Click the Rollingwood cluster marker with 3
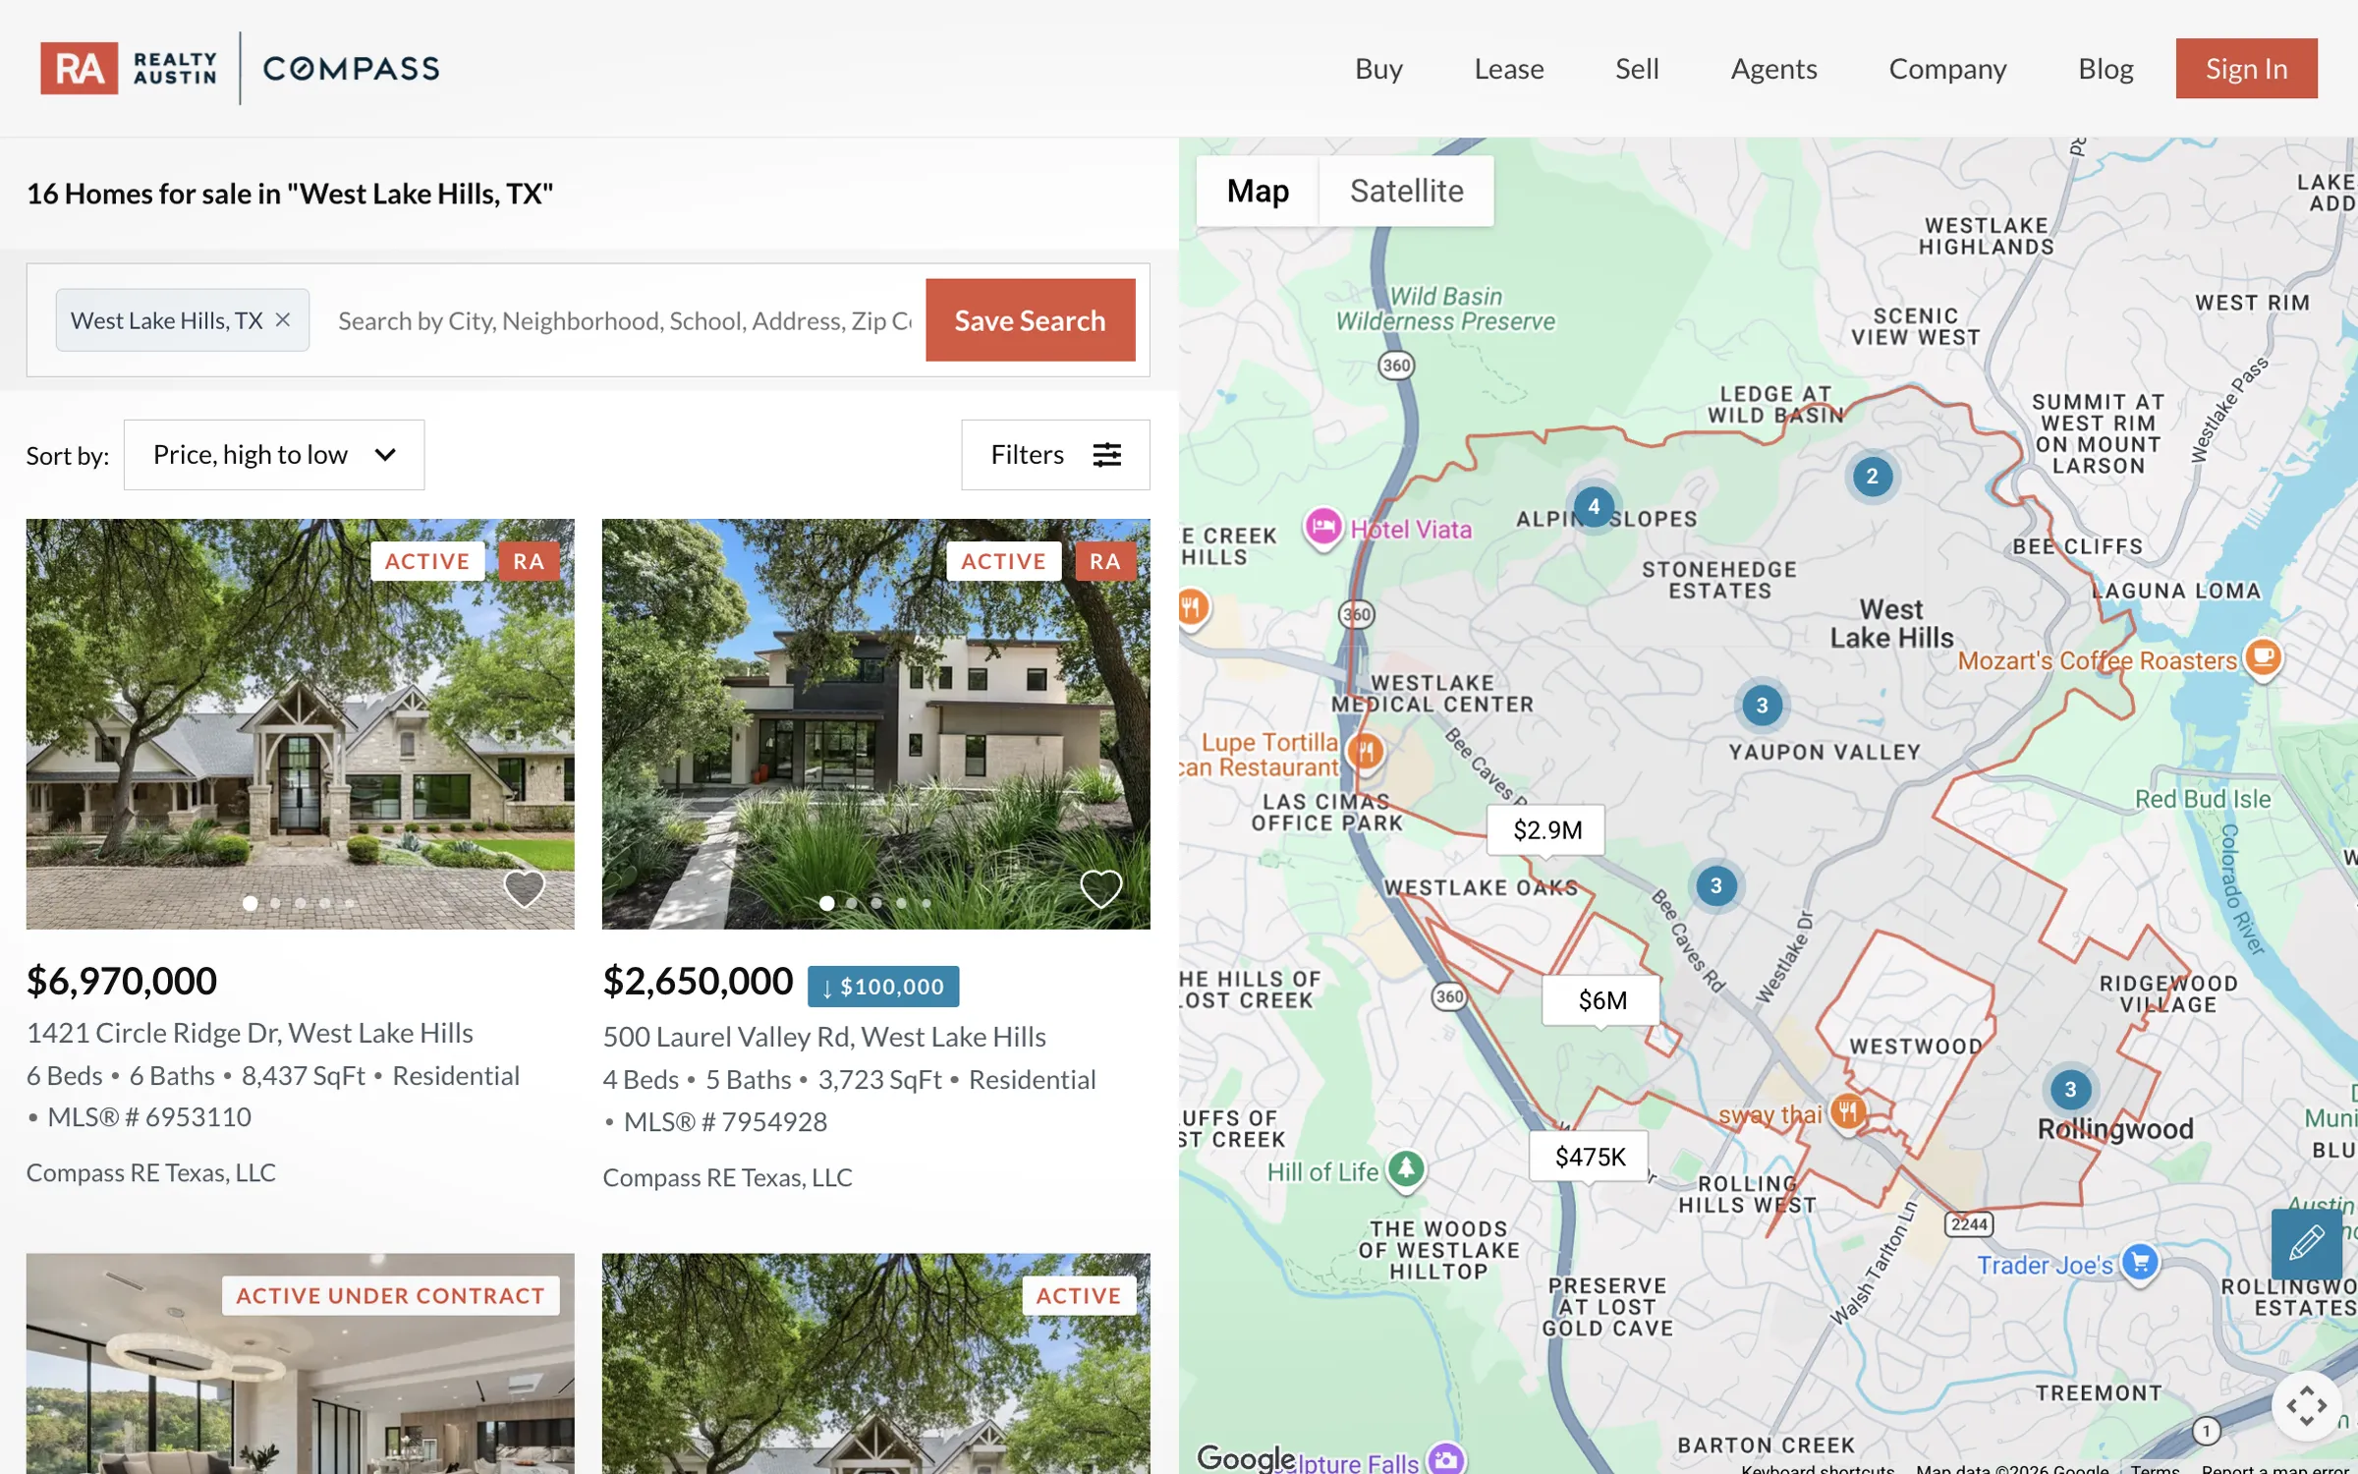 click(2070, 1089)
